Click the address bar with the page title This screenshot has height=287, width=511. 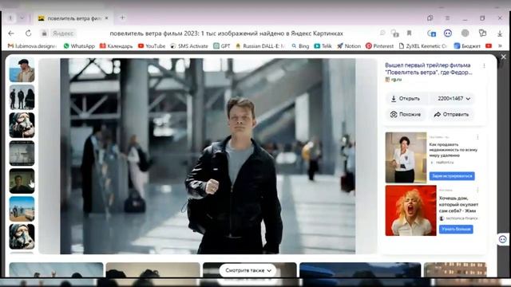click(226, 33)
